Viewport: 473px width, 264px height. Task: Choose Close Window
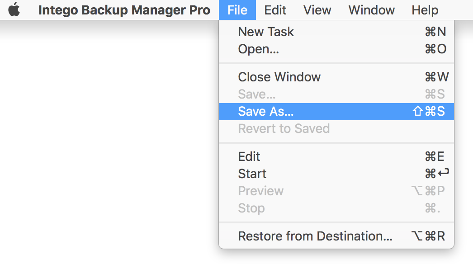(336, 77)
